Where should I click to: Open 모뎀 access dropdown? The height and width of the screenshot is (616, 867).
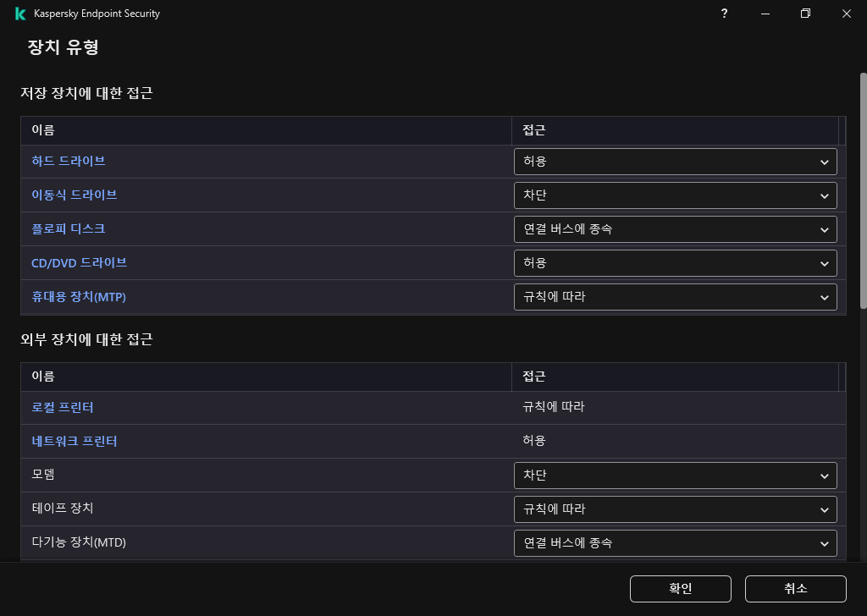(x=675, y=476)
